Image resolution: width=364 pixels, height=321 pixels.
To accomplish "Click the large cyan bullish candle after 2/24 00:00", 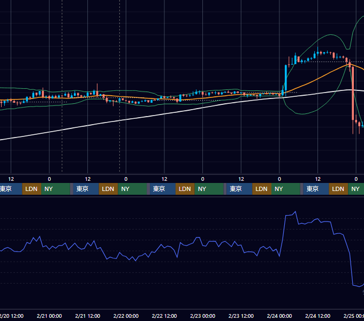I will pyautogui.click(x=286, y=78).
